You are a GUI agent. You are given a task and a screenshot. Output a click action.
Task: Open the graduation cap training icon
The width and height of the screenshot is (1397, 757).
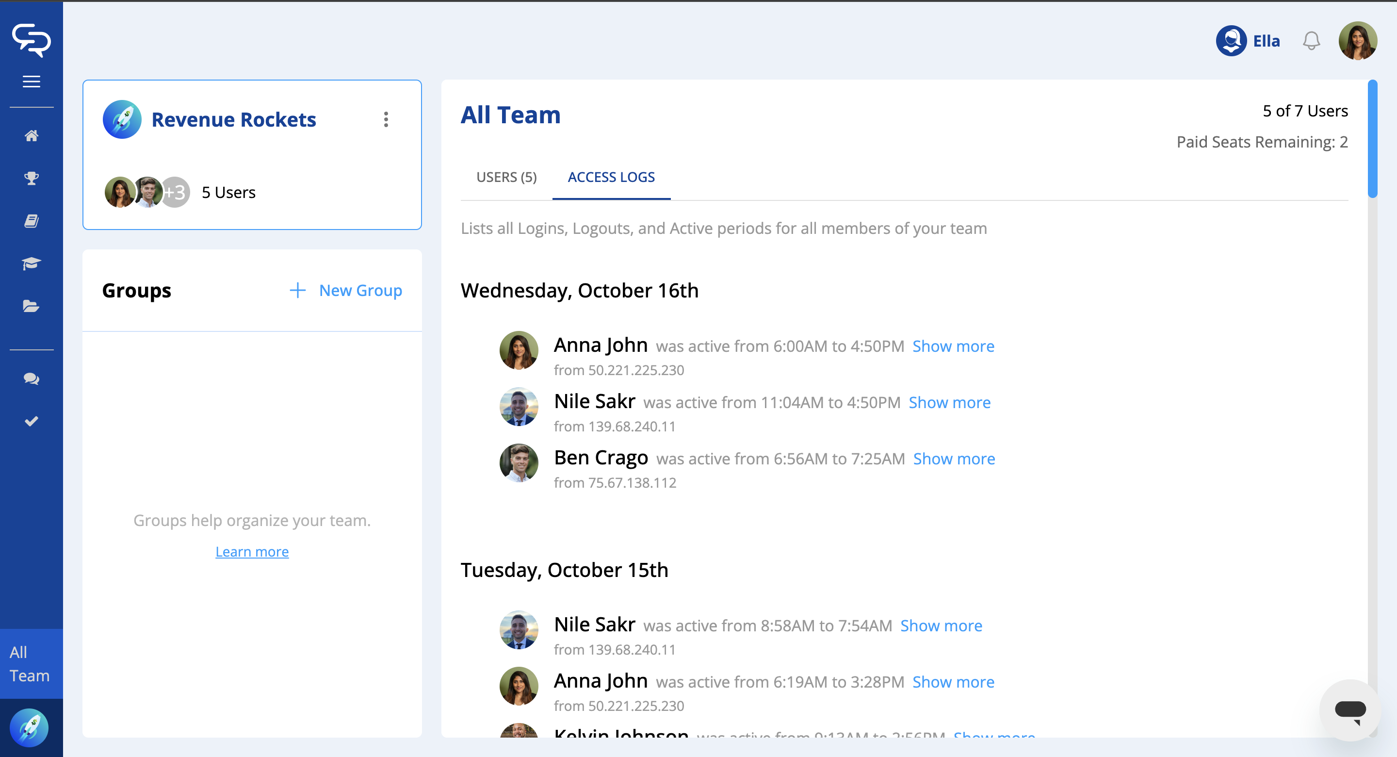tap(32, 263)
